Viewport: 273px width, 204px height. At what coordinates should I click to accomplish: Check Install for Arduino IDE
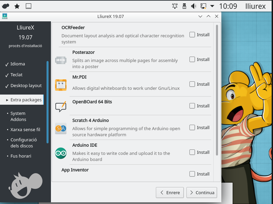[192, 152]
